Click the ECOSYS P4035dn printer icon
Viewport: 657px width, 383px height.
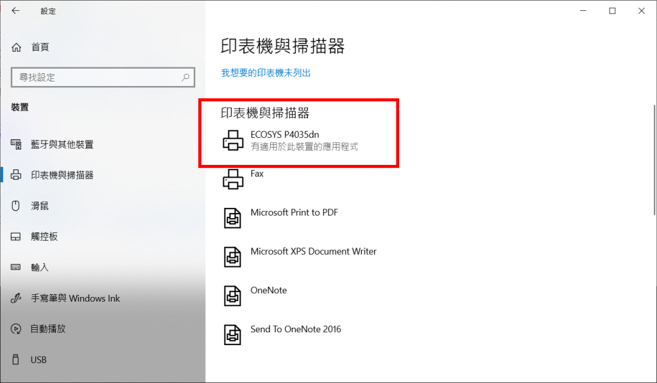233,140
